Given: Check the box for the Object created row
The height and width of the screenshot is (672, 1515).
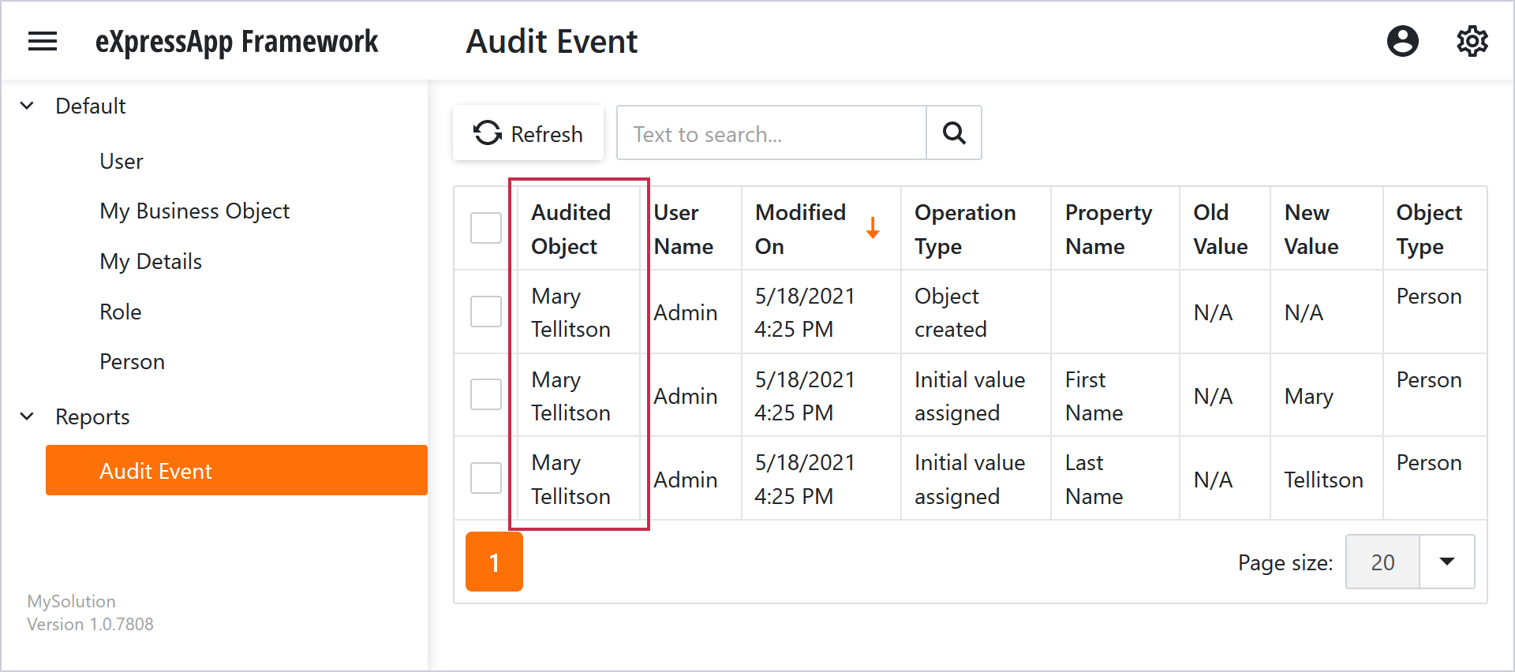Looking at the screenshot, I should pos(485,312).
